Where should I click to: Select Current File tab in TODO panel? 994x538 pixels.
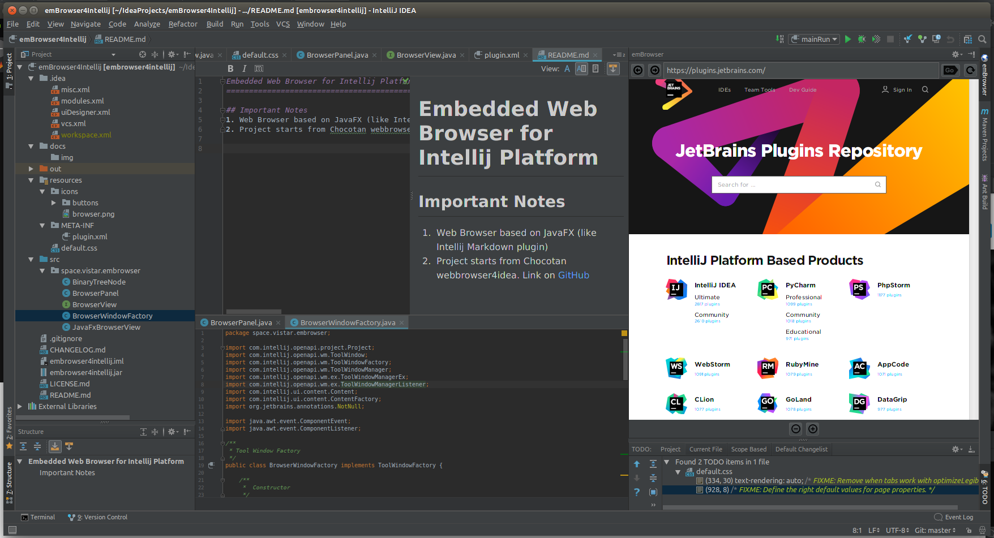[x=705, y=450]
